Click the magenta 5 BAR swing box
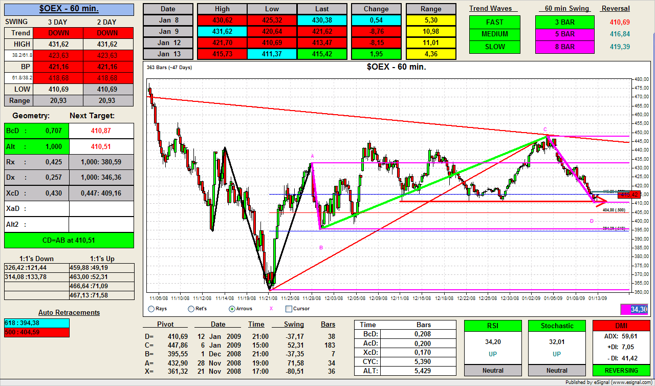Viewport: 655px width, 386px height. 565,34
